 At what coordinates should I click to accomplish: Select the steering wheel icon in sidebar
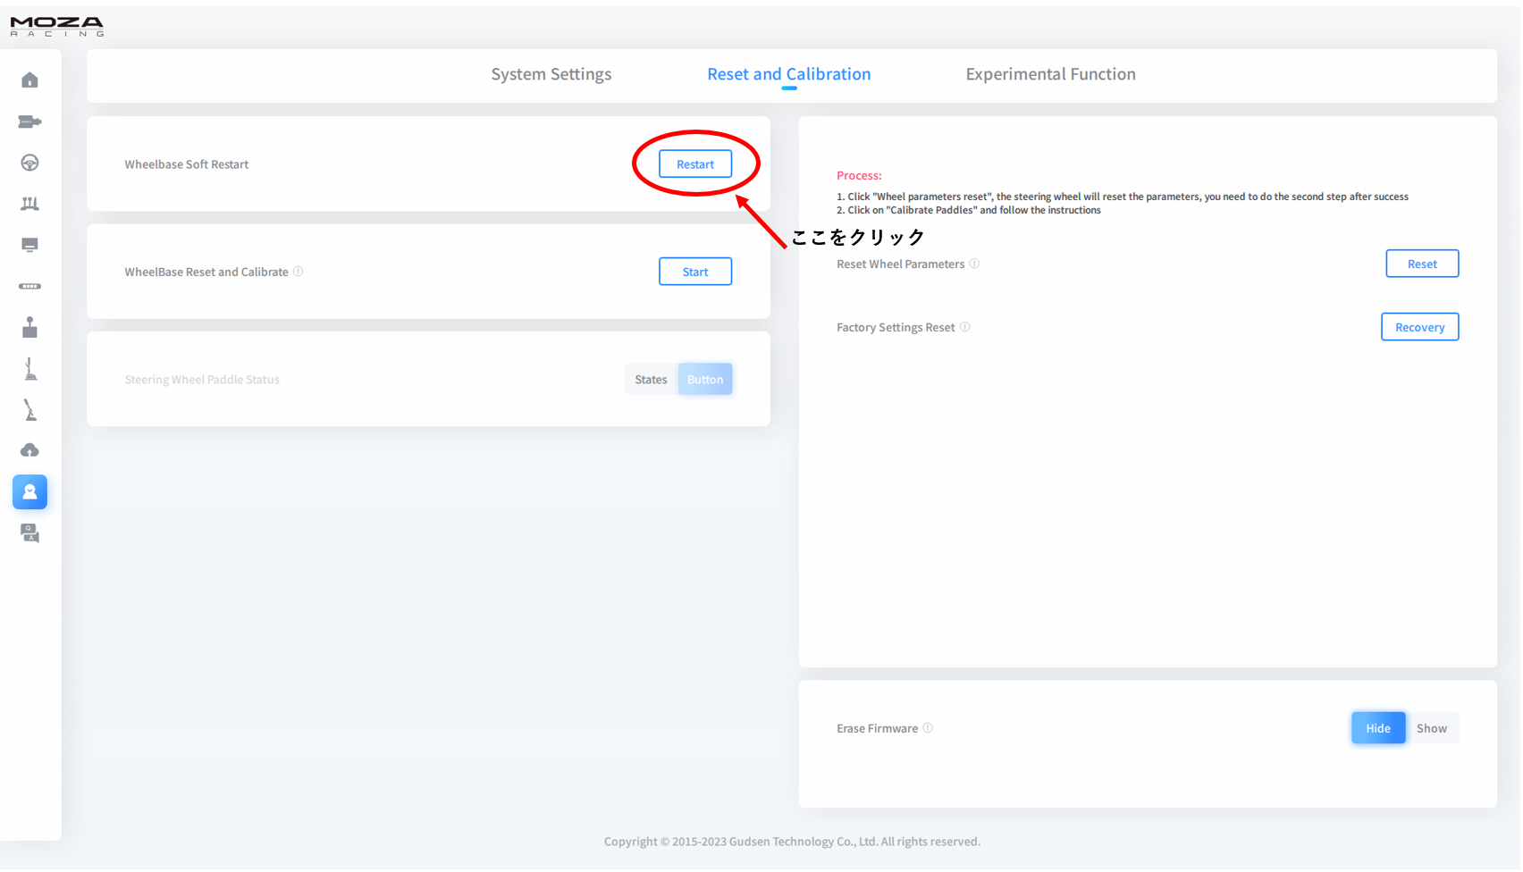[x=29, y=163]
